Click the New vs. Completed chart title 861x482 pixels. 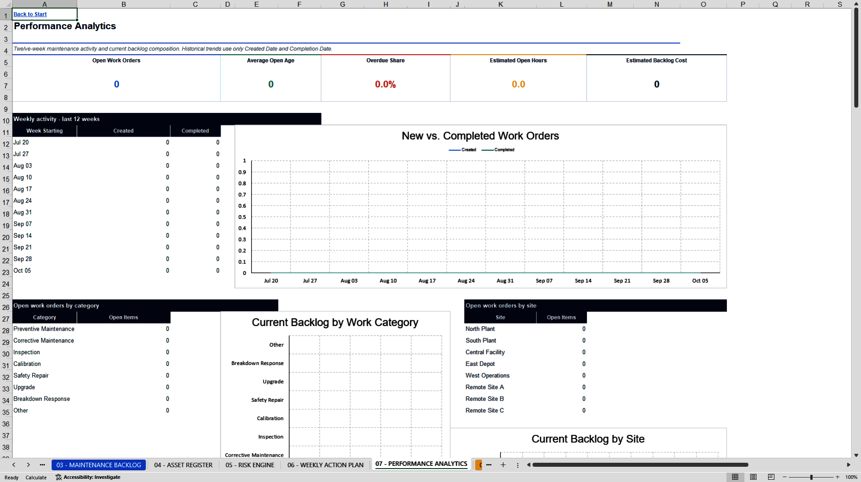pos(480,136)
